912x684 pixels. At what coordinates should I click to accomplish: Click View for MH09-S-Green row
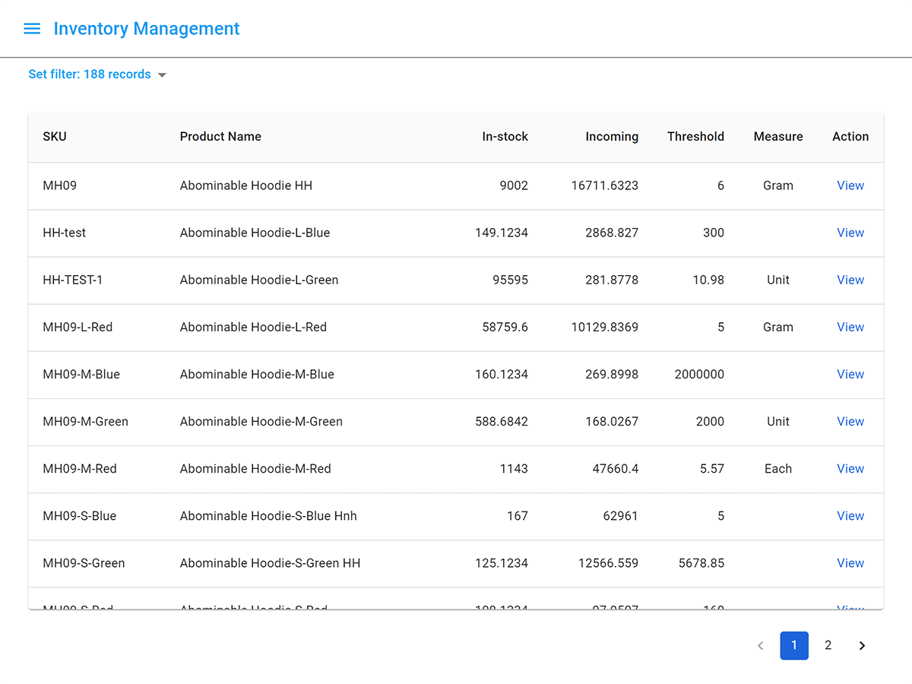tap(850, 563)
